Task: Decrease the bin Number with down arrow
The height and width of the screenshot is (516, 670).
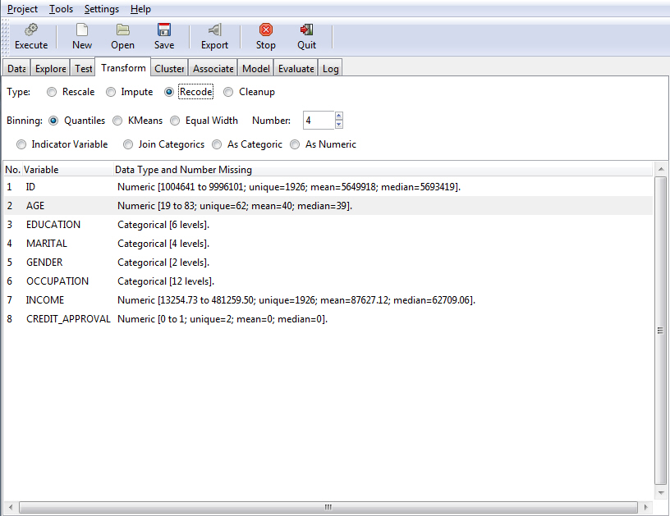Action: pyautogui.click(x=339, y=125)
